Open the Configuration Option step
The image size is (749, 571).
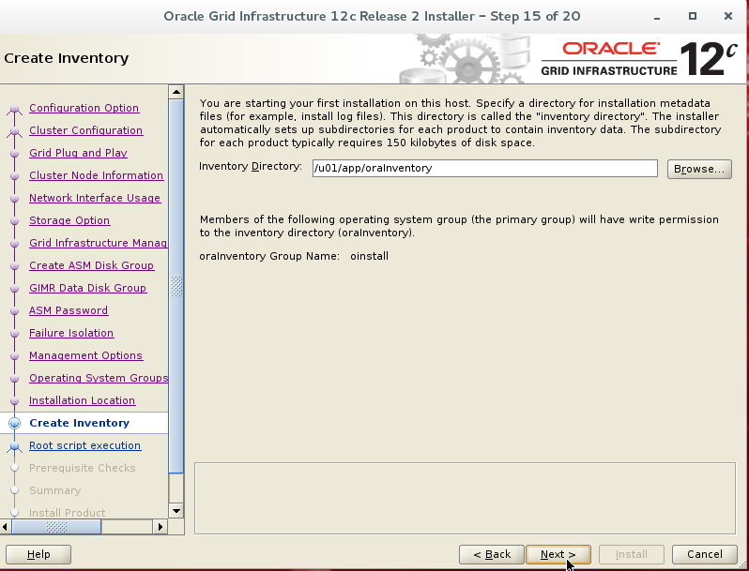(84, 108)
